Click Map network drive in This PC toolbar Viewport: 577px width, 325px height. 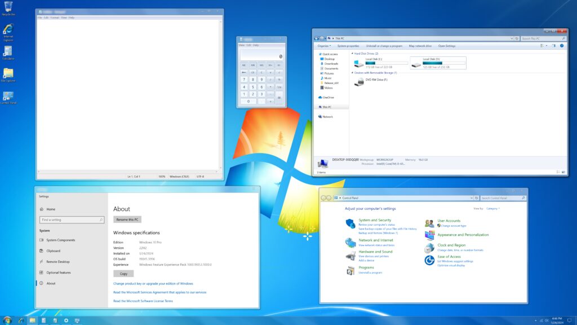coord(420,46)
